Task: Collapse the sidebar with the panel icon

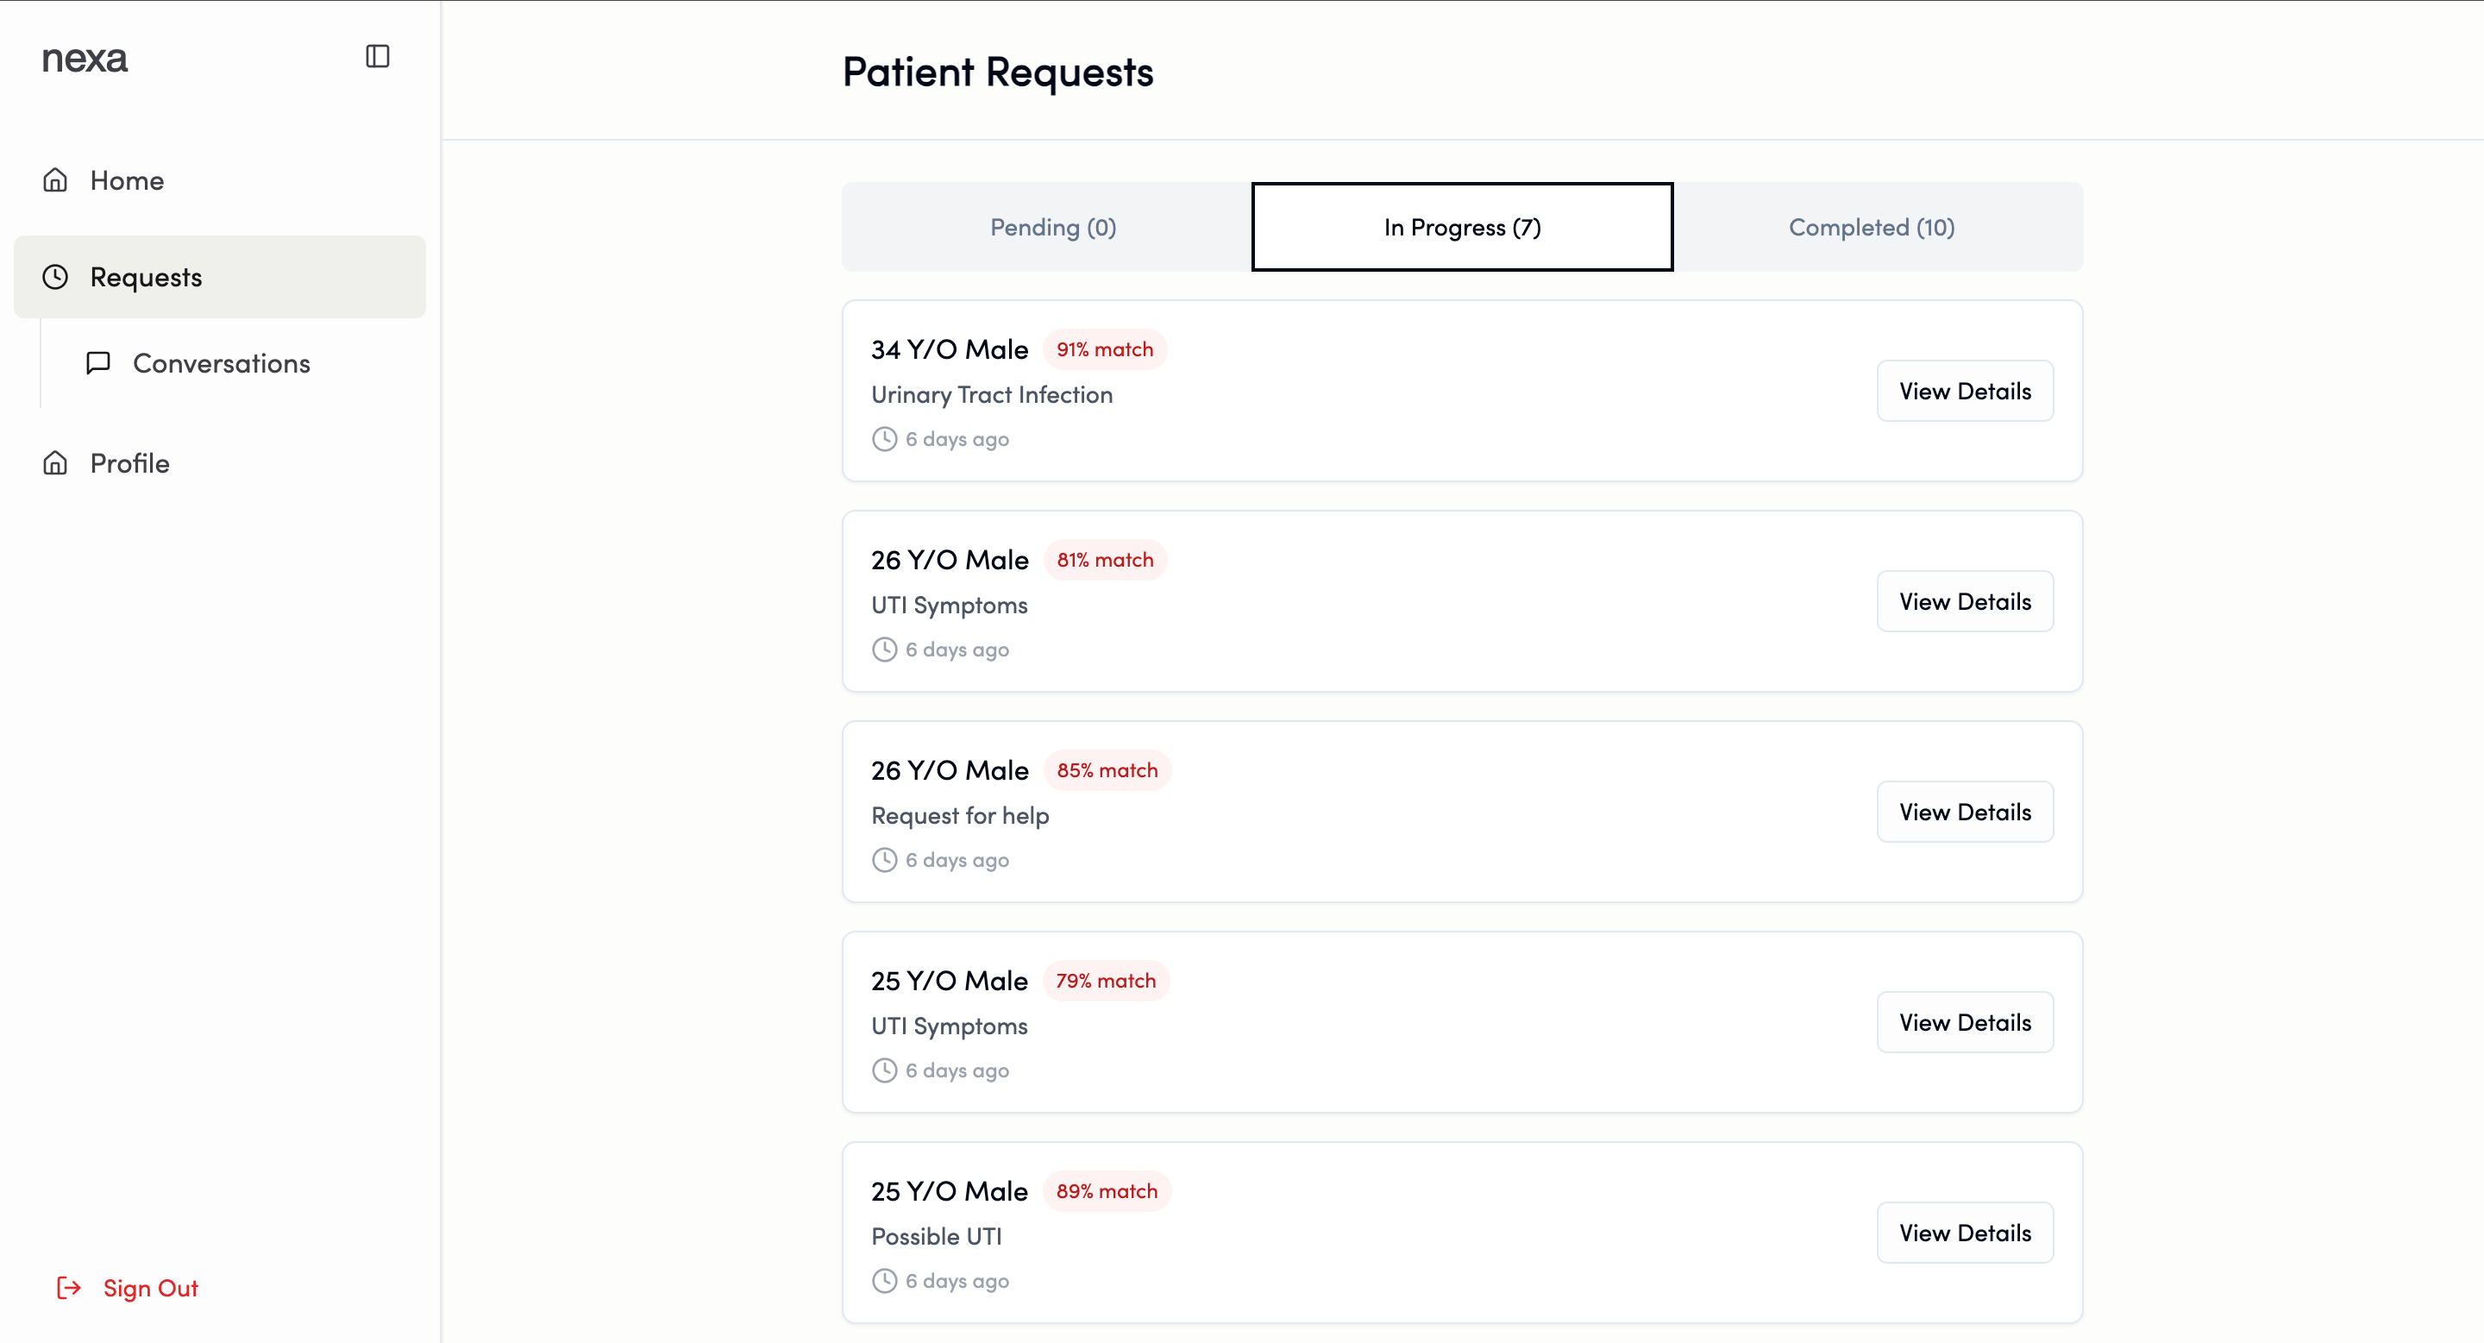Action: pyautogui.click(x=377, y=57)
